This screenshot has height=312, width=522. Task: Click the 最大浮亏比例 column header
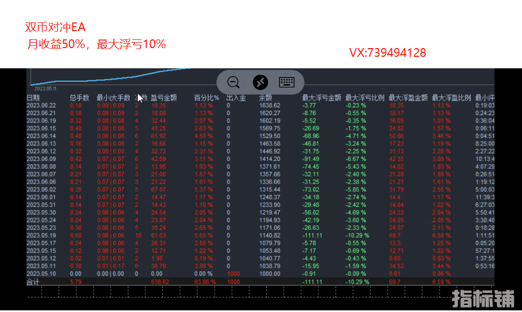365,98
